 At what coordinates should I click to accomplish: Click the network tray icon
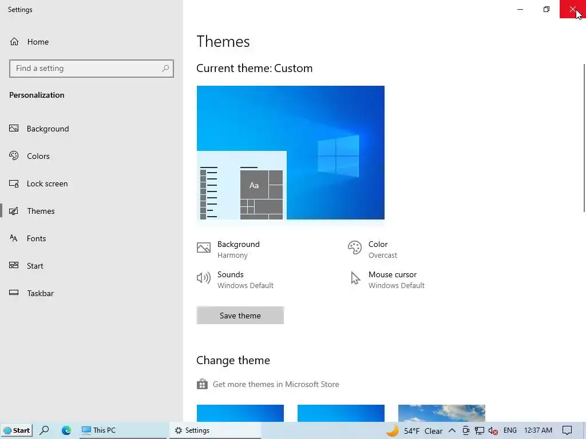click(480, 430)
